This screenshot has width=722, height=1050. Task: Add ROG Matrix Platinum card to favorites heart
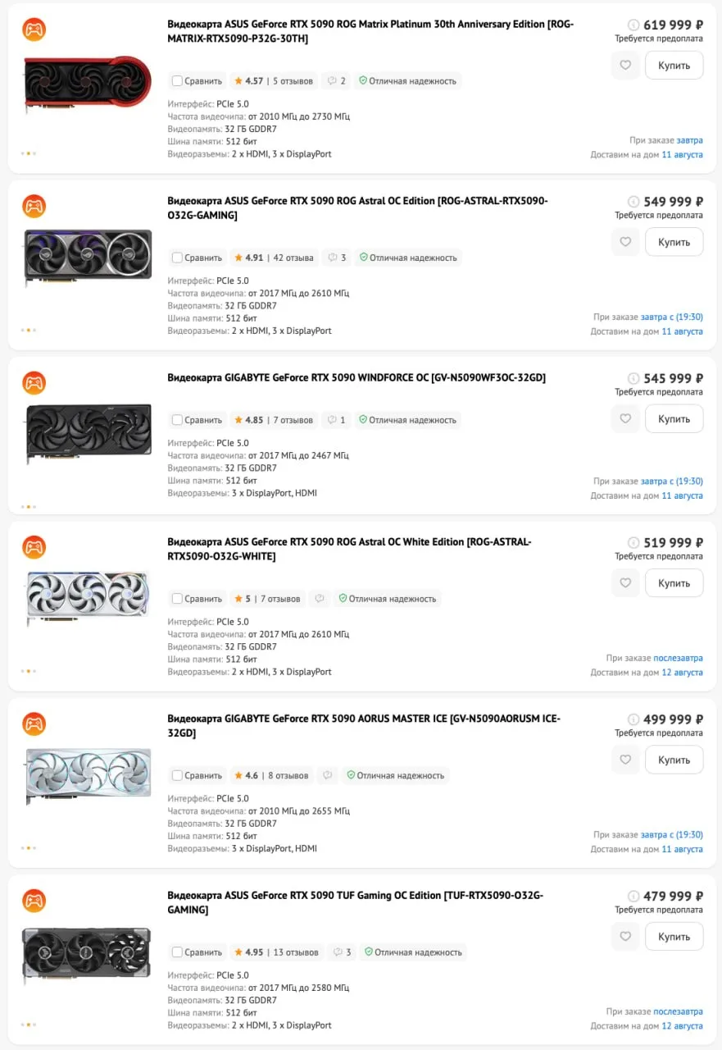(625, 65)
